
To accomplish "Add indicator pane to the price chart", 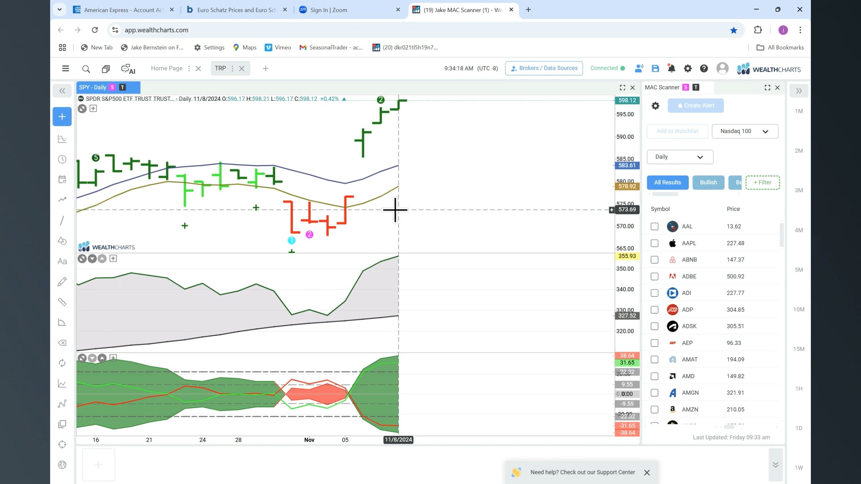I will pos(93,108).
